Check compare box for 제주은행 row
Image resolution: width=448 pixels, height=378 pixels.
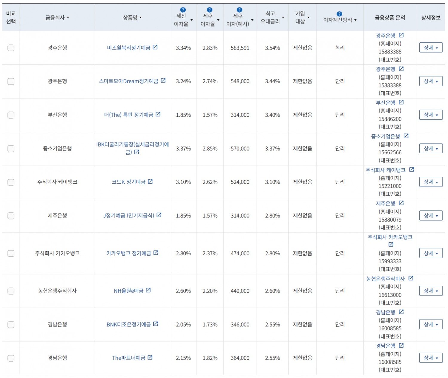pos(11,216)
